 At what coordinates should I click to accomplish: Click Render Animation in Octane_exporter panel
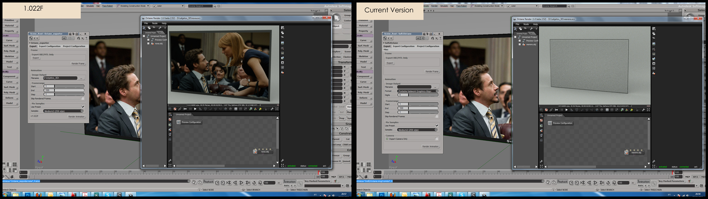click(76, 117)
